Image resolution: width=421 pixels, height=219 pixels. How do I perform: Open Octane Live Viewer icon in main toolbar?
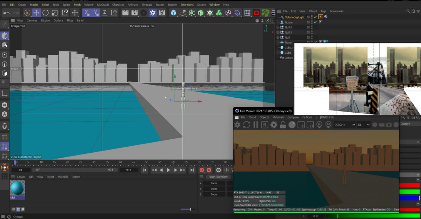[x=153, y=13]
